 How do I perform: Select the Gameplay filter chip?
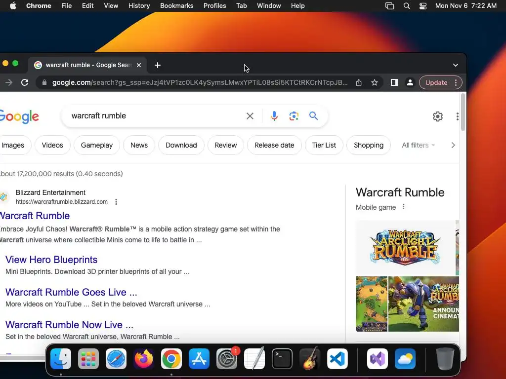pos(97,146)
